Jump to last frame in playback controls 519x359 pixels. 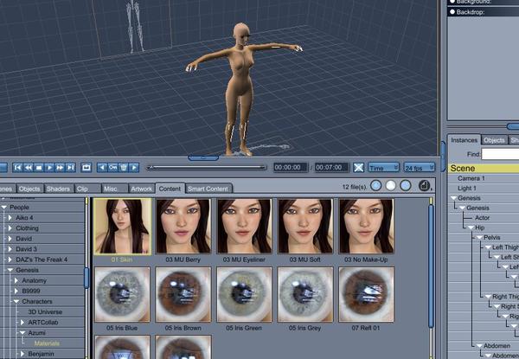71,168
